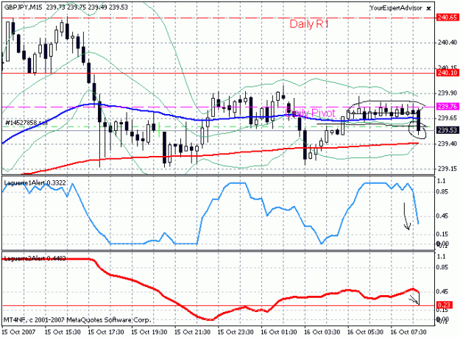Click the 239.40 price axis label

pyautogui.click(x=447, y=143)
